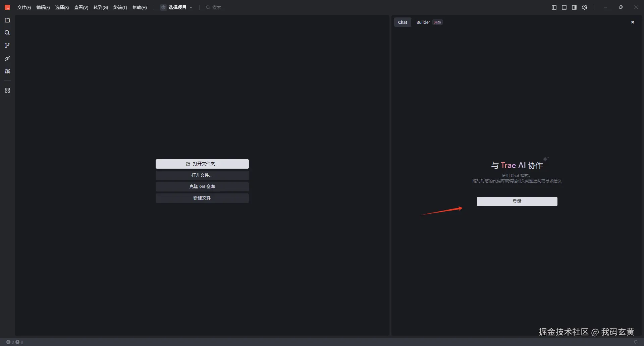Click the 登录 login button

[517, 201]
